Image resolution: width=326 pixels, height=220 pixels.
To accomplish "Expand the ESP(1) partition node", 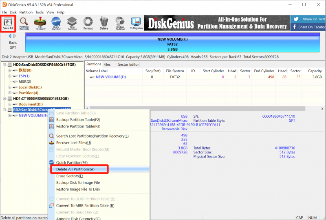I will pyautogui.click(x=10, y=76).
